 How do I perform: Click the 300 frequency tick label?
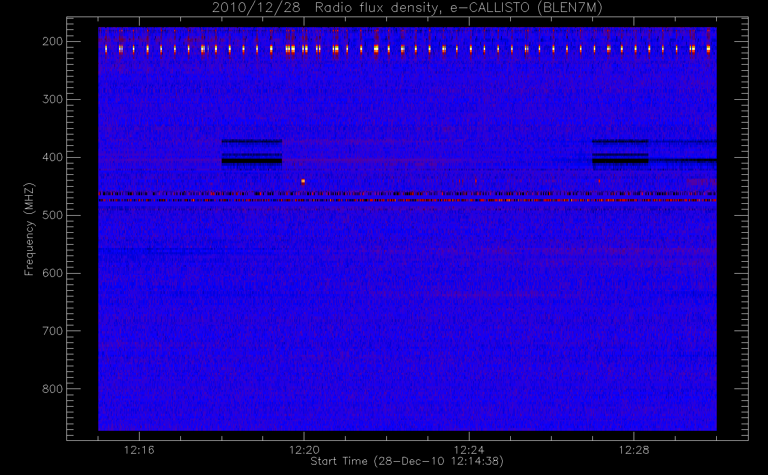point(53,99)
